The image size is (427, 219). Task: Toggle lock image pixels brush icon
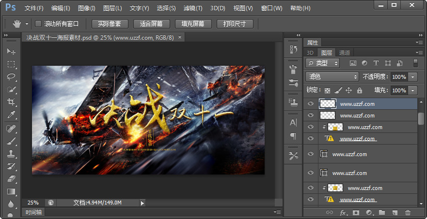pos(338,90)
